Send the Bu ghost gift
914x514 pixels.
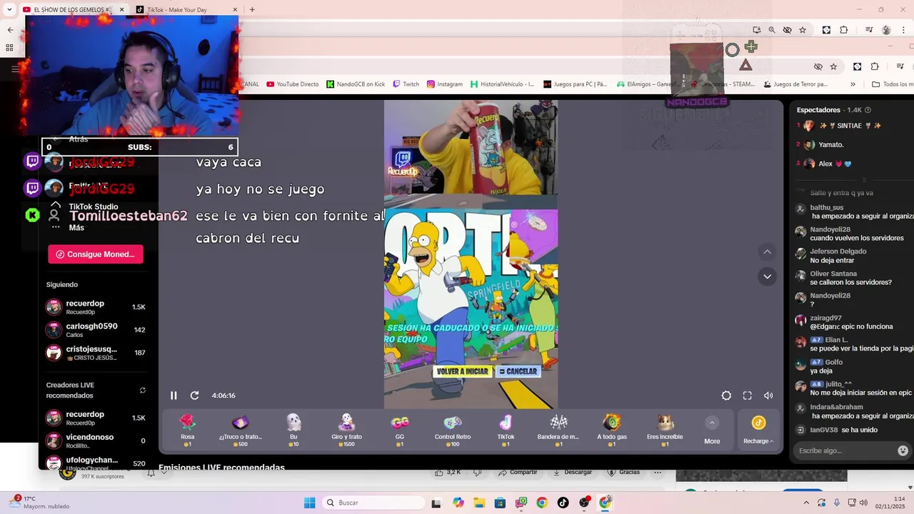(x=293, y=430)
